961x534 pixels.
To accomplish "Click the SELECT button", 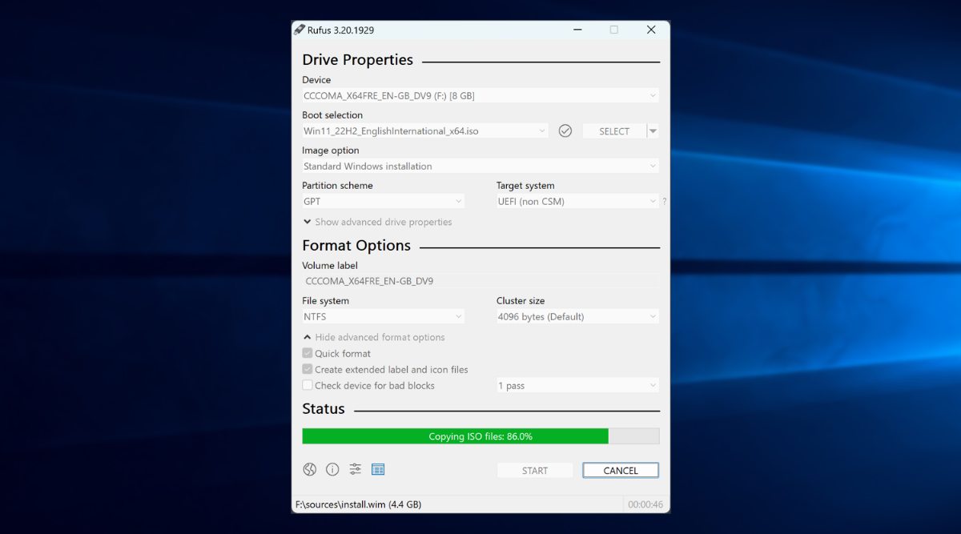I will (x=614, y=131).
